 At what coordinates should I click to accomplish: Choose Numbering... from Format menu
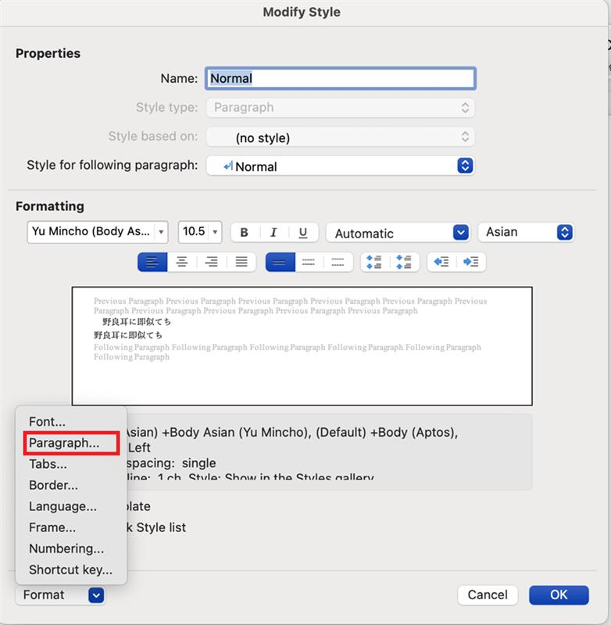point(71,548)
